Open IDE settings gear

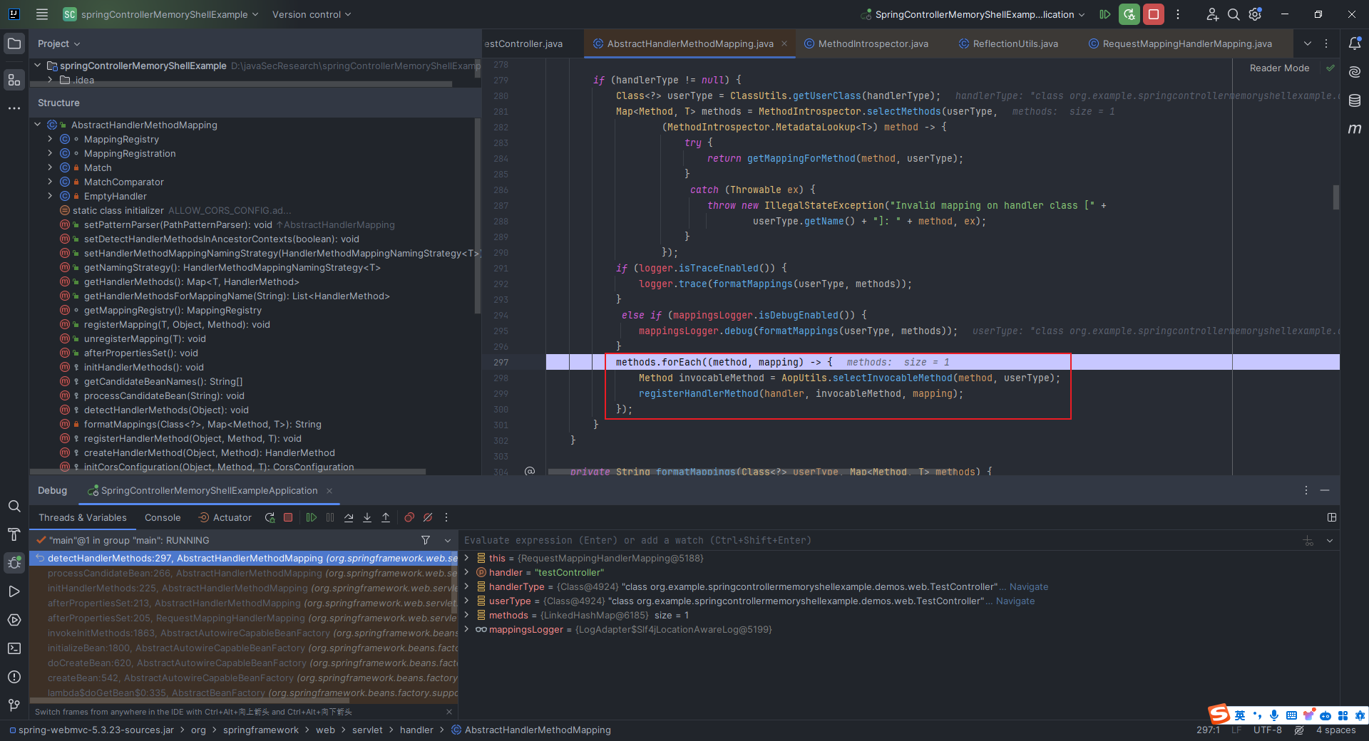(1256, 14)
